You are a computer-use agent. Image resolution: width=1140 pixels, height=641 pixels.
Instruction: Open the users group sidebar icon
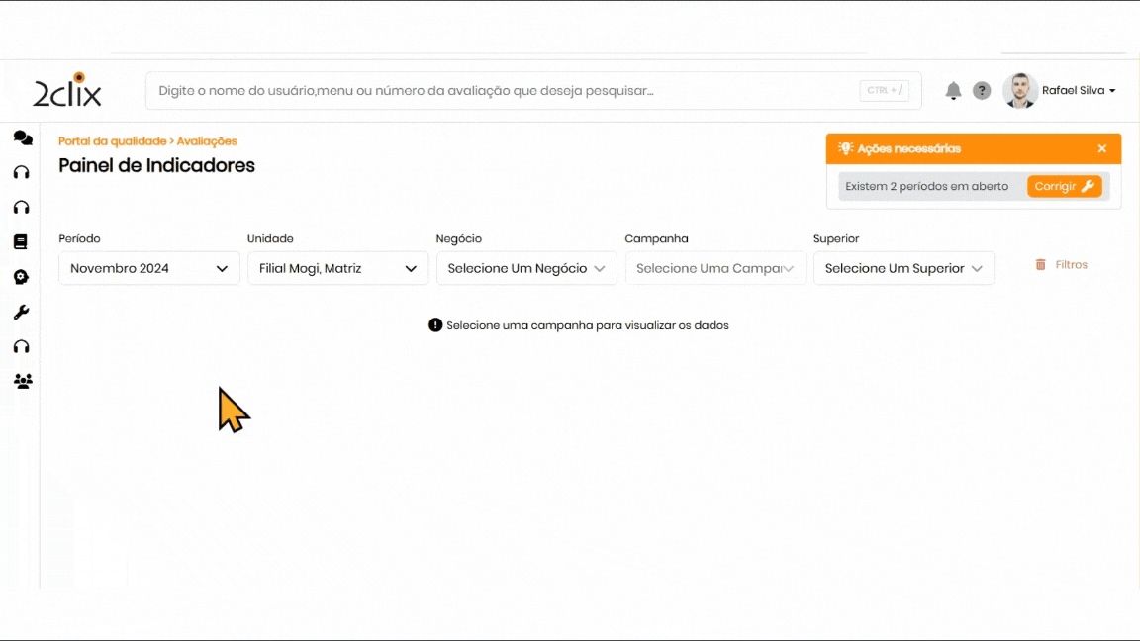(23, 381)
